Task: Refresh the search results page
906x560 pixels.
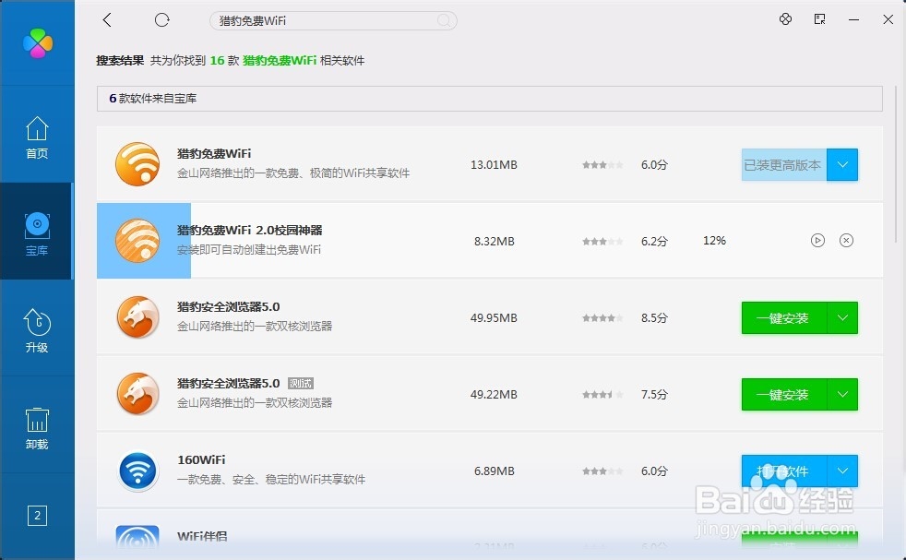Action: (x=162, y=19)
